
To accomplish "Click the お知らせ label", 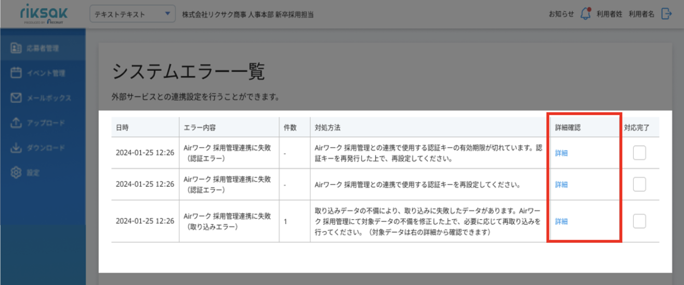I will point(561,14).
